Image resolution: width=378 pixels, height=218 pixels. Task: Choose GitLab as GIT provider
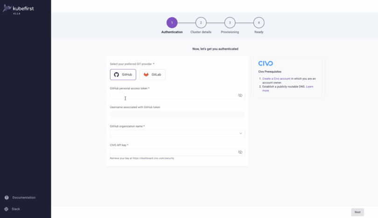point(152,75)
